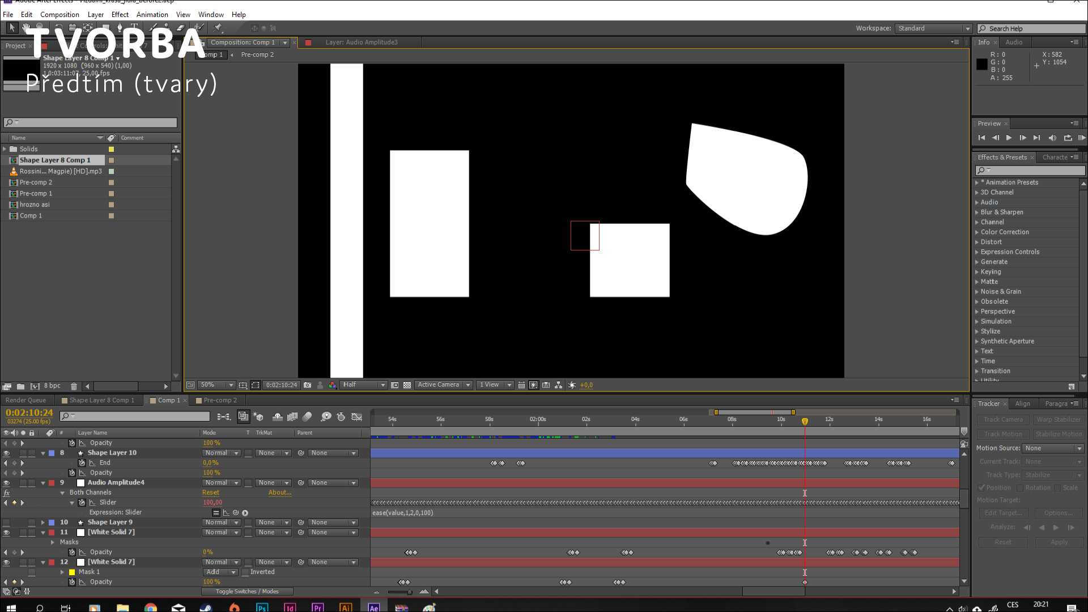The image size is (1088, 612).
Task: Click the Slider stopwatch on Audio Amplitude4
Action: click(x=82, y=503)
